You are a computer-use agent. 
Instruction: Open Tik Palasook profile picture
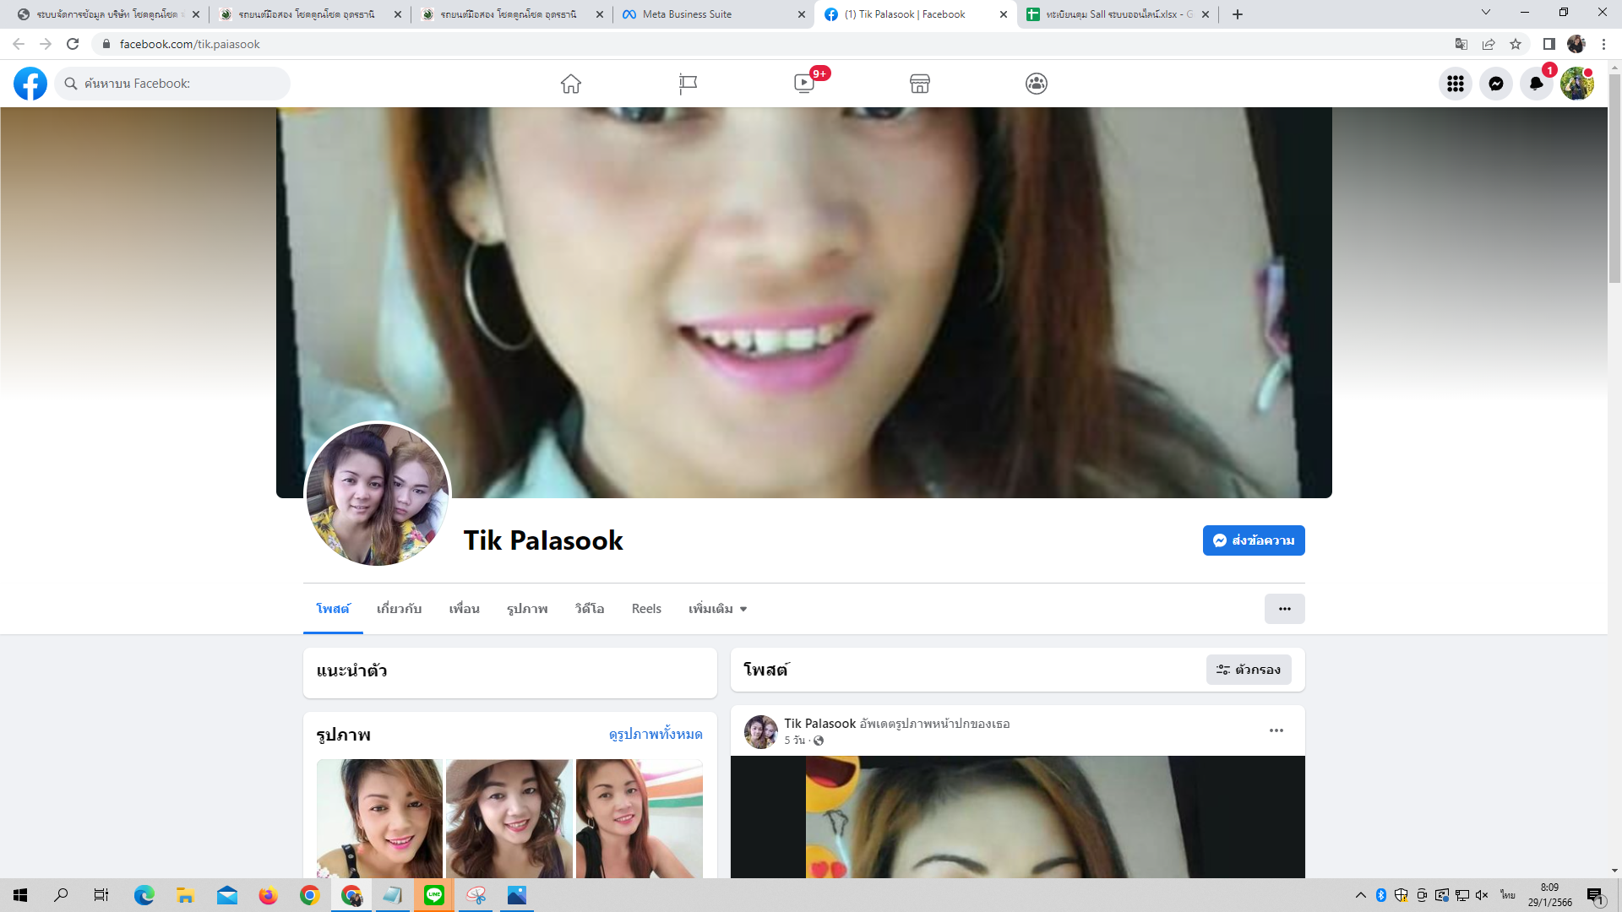[x=377, y=495]
